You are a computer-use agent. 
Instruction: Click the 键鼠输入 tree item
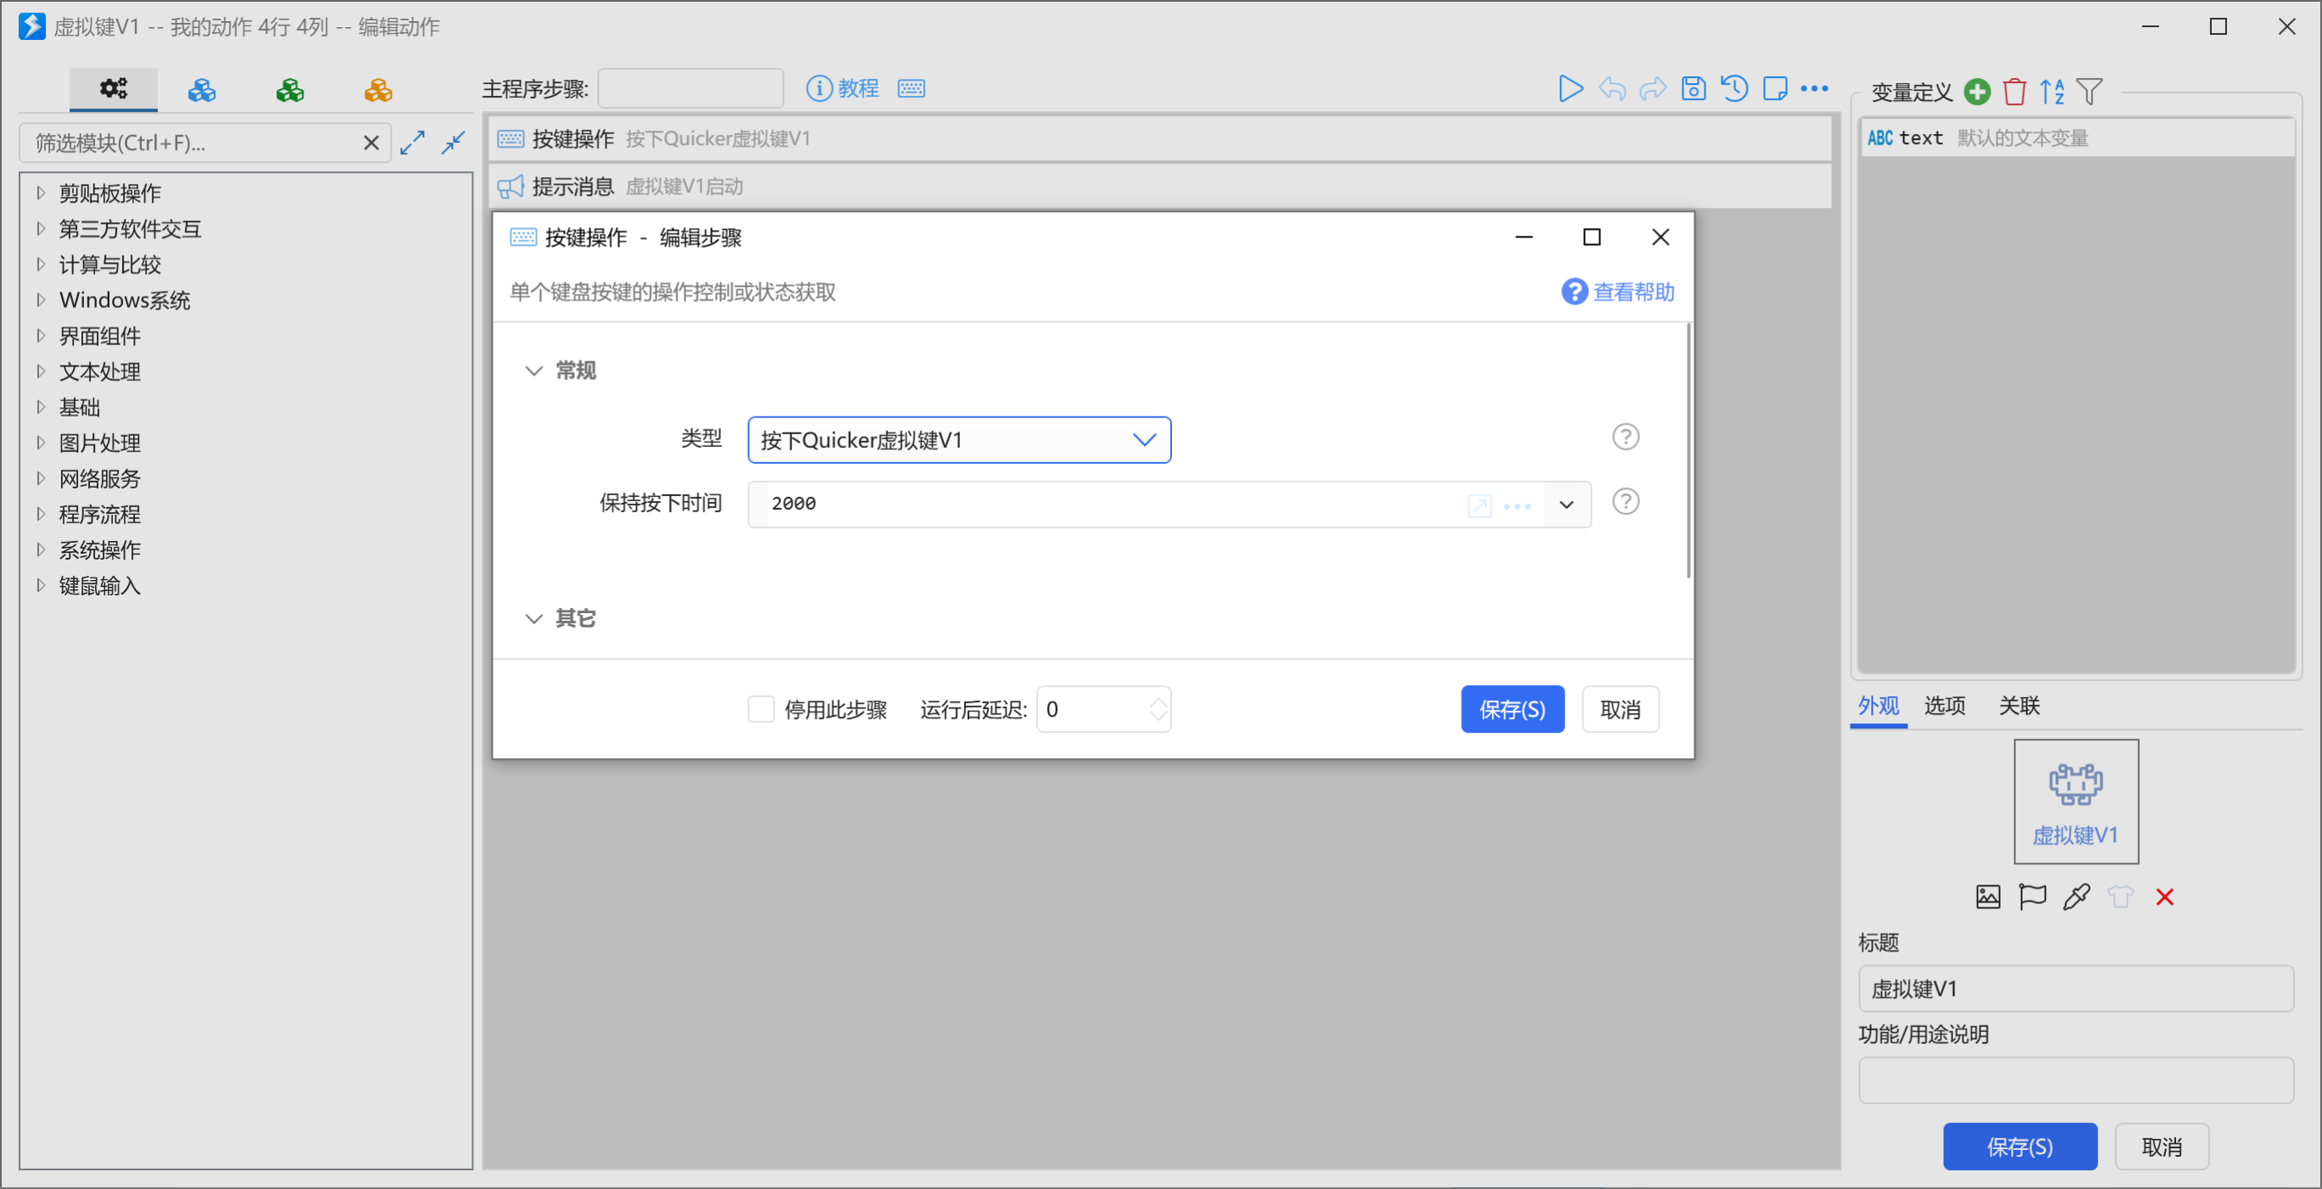coord(100,586)
